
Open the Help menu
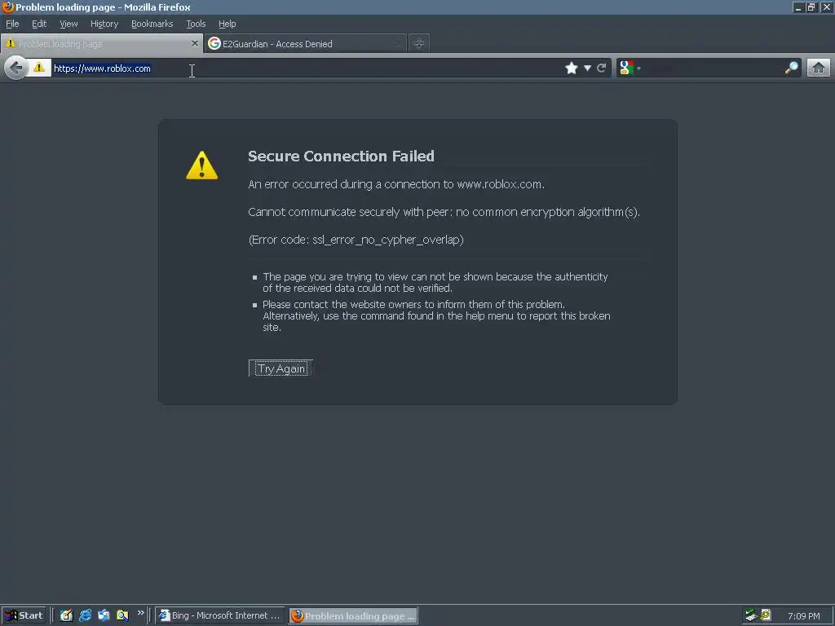tap(228, 24)
